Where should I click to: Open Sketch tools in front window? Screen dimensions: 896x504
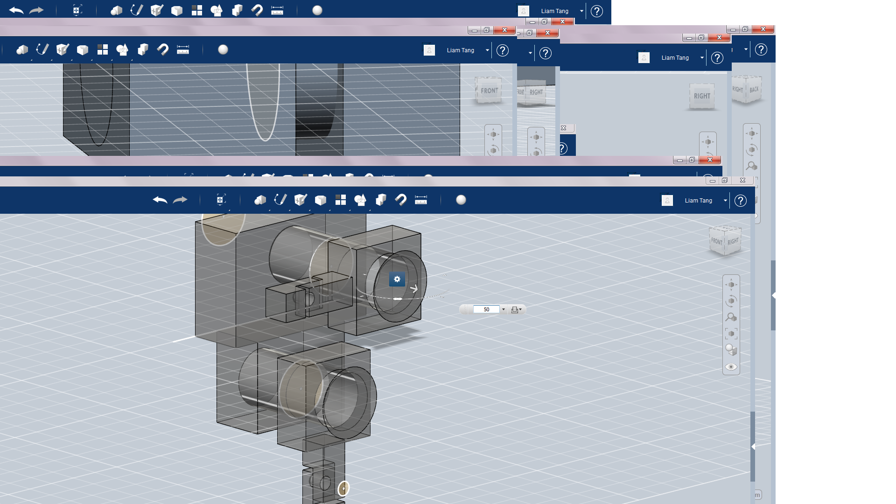[x=280, y=200]
